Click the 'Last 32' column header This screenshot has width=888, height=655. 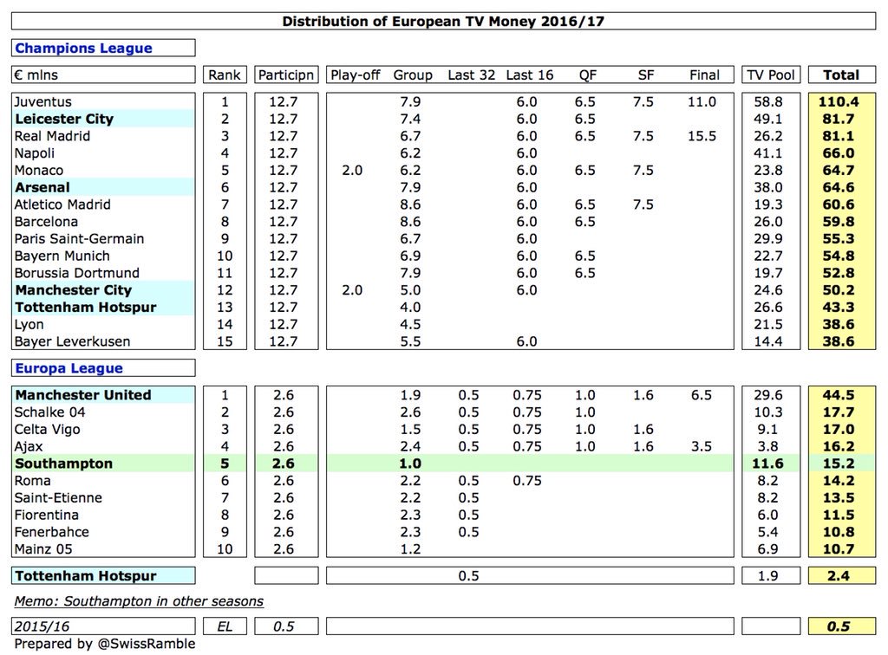coord(471,75)
